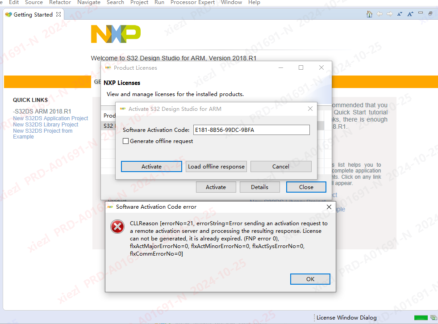The width and height of the screenshot is (438, 324).
Task: Click the NXP logo on welcome page
Action: tap(116, 34)
